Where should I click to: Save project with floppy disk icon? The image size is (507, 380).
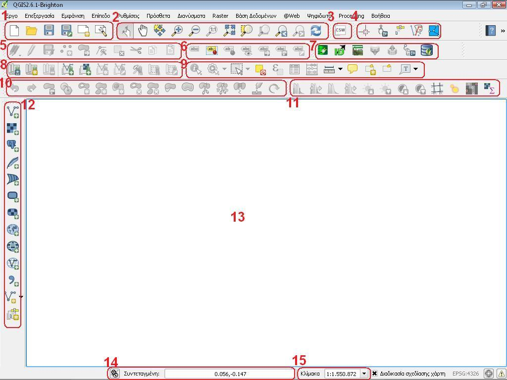tap(49, 31)
